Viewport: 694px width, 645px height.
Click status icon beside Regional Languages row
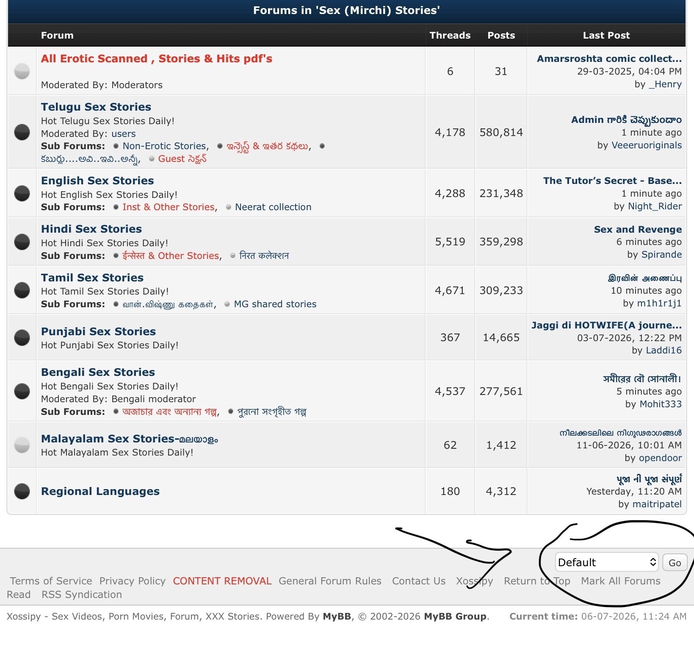(22, 491)
